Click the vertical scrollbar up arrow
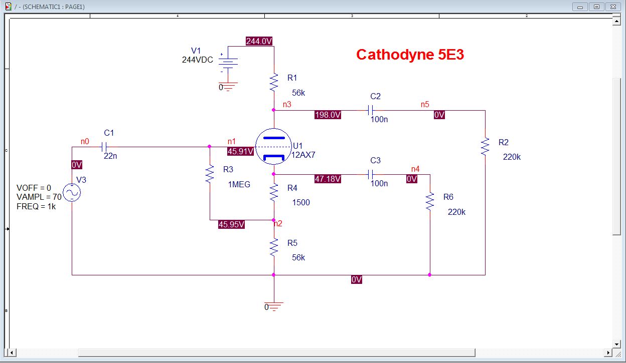This screenshot has width=626, height=363. [617, 21]
